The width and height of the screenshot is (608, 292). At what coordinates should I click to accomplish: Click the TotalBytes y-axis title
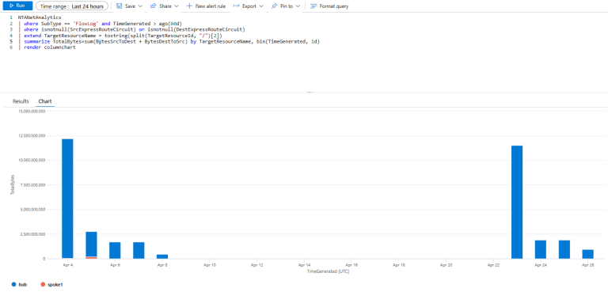(x=13, y=184)
